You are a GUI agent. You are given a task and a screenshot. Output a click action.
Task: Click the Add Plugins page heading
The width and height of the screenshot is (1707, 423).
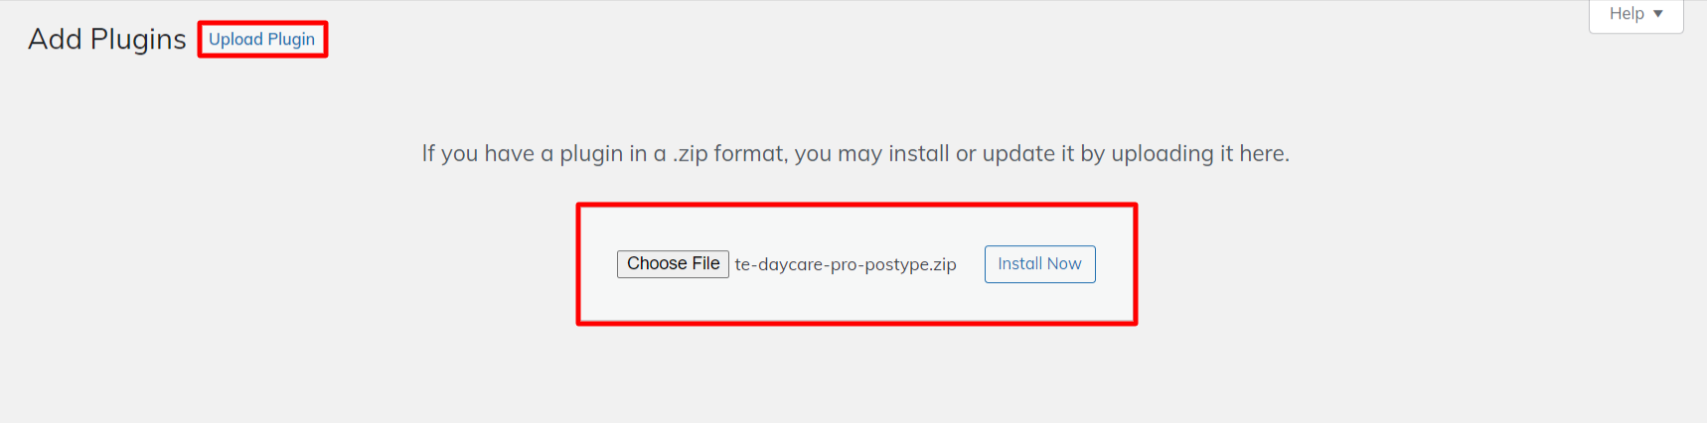(106, 40)
